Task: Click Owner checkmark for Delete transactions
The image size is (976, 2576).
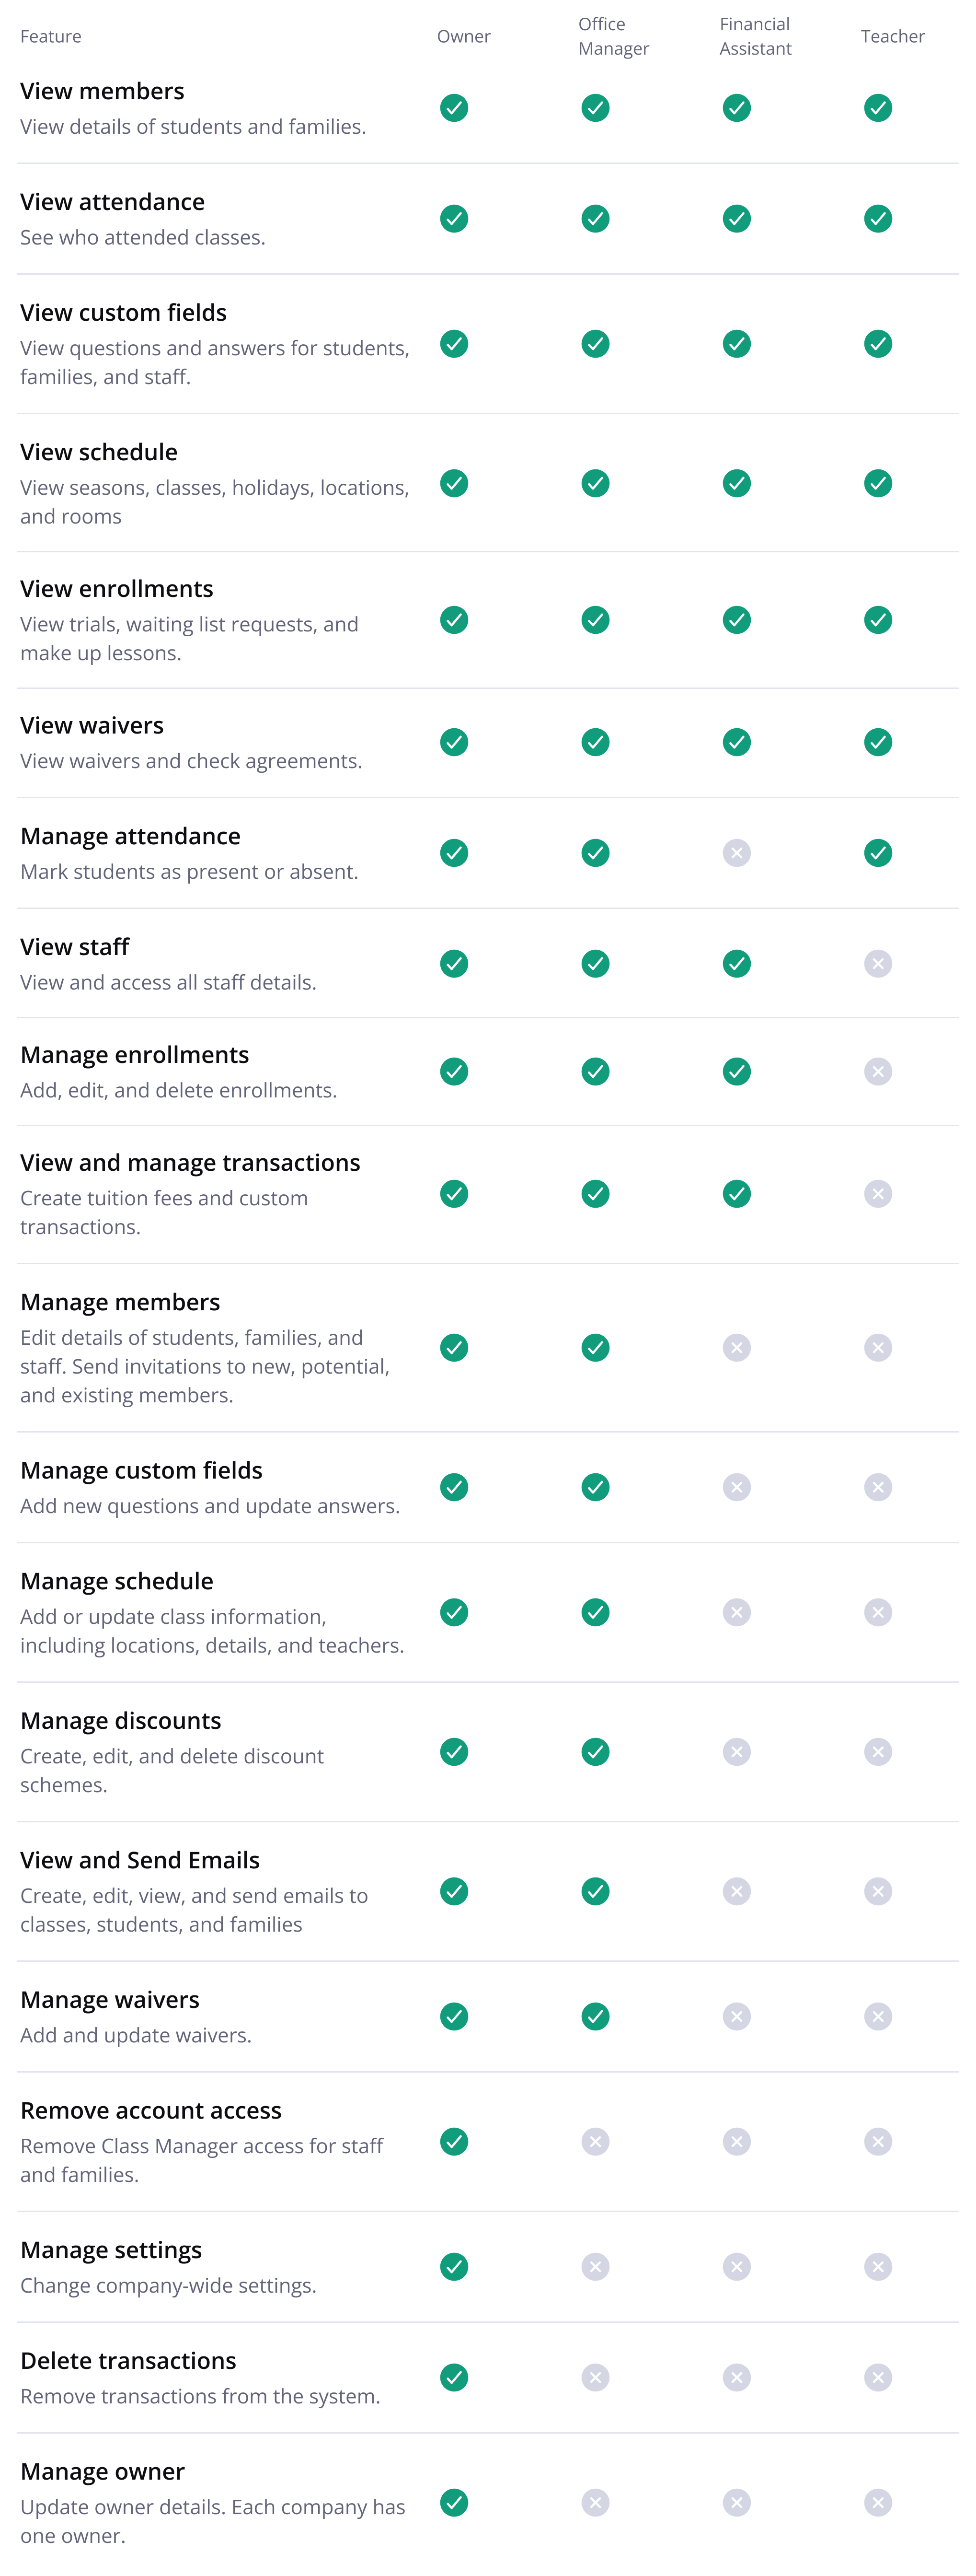Action: click(x=454, y=2377)
